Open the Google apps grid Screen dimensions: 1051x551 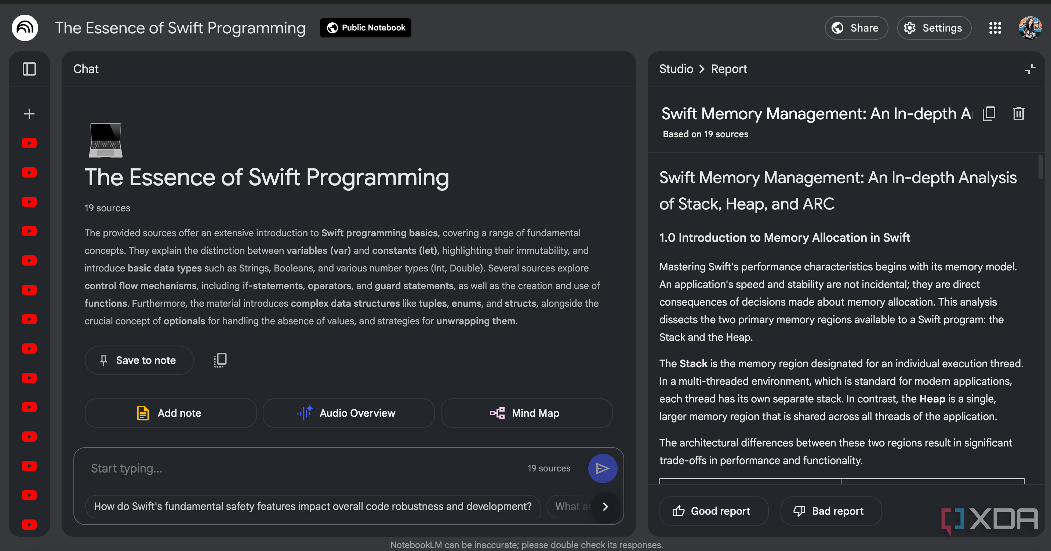point(995,28)
